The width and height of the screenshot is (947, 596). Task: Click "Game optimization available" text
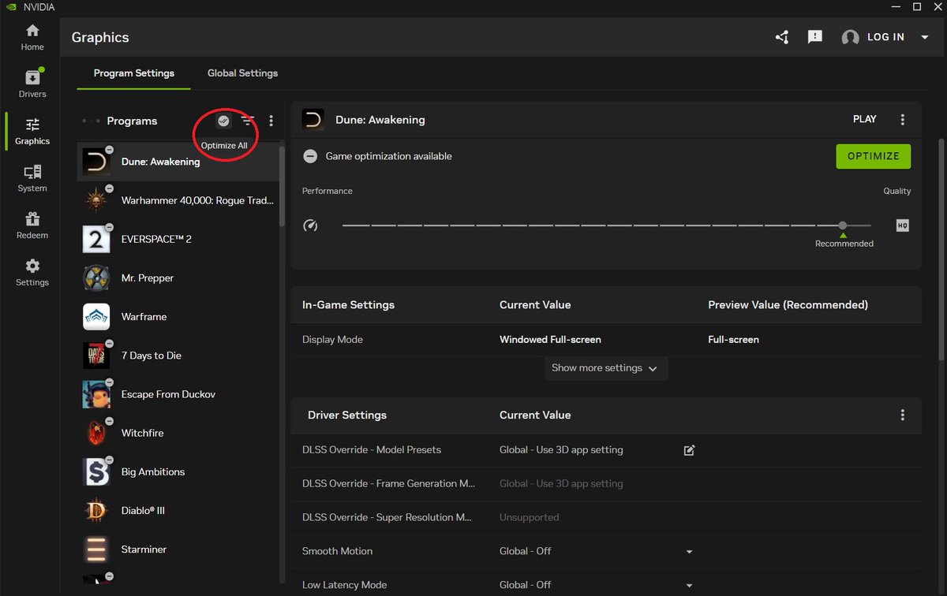click(x=389, y=156)
